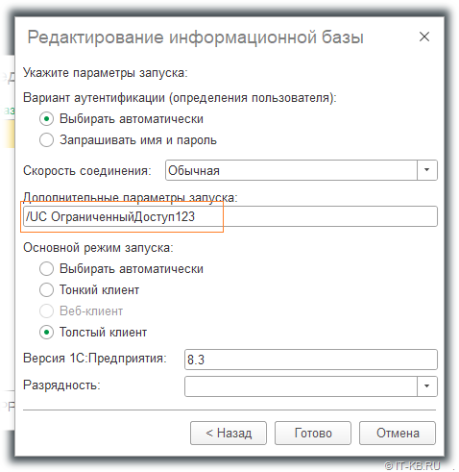Image resolution: width=459 pixels, height=472 pixels.
Task: Go back with the '< Назад' button
Action: point(229,433)
